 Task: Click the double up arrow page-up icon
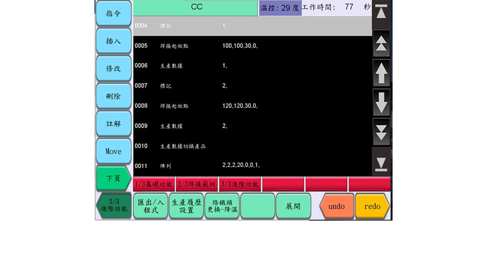pos(381,43)
